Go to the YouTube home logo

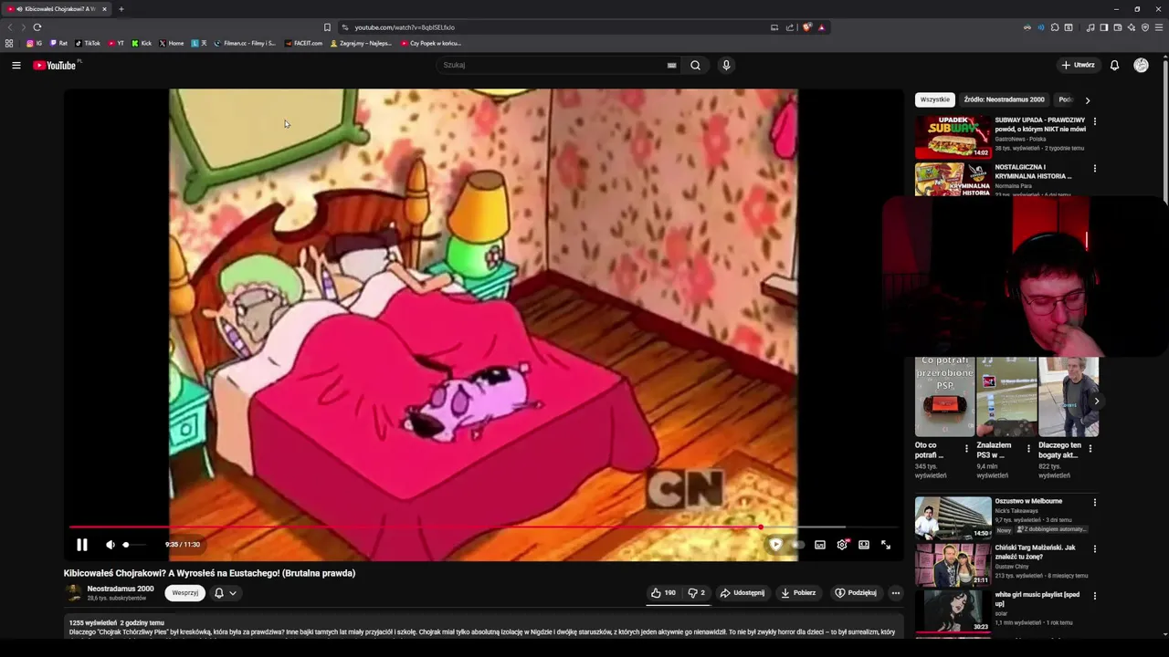[55, 65]
